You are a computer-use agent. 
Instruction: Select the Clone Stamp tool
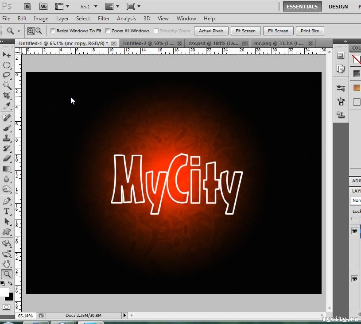7,138
